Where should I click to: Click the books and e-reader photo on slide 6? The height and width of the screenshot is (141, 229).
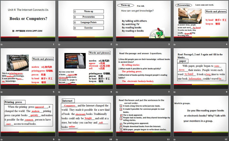click(x=75, y=61)
